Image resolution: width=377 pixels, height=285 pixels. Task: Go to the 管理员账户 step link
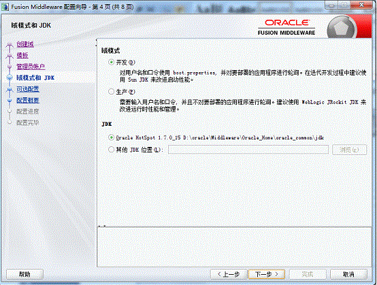coord(31,67)
